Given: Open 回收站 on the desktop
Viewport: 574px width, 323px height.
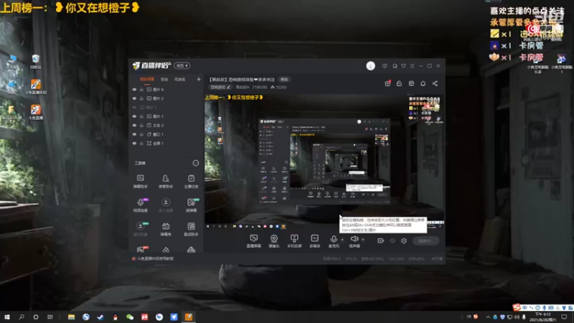Looking at the screenshot, I should click(x=35, y=62).
